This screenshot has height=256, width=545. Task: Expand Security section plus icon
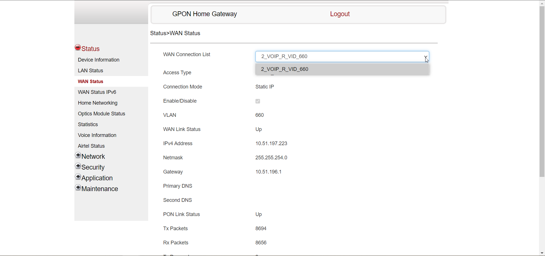78,166
